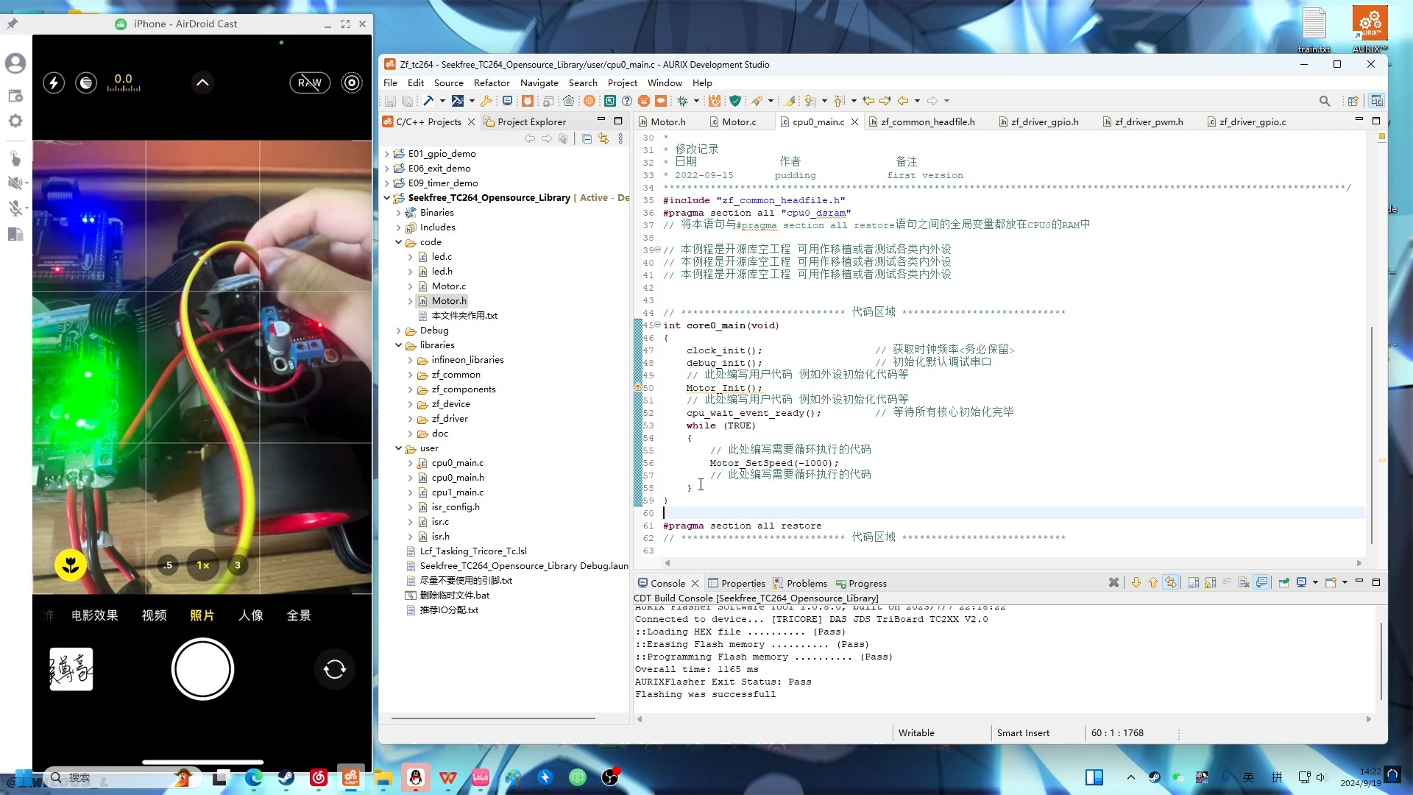The width and height of the screenshot is (1413, 795).
Task: Click the camera exposure scale at 0.0
Action: pyautogui.click(x=123, y=82)
